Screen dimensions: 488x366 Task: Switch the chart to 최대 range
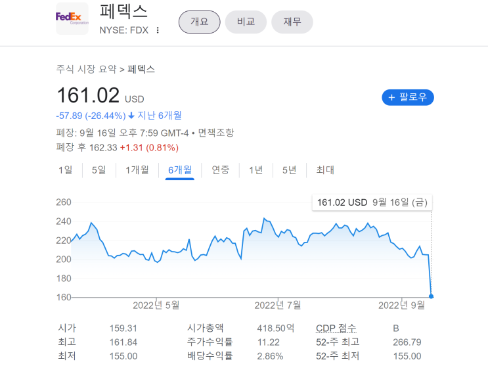pyautogui.click(x=325, y=170)
